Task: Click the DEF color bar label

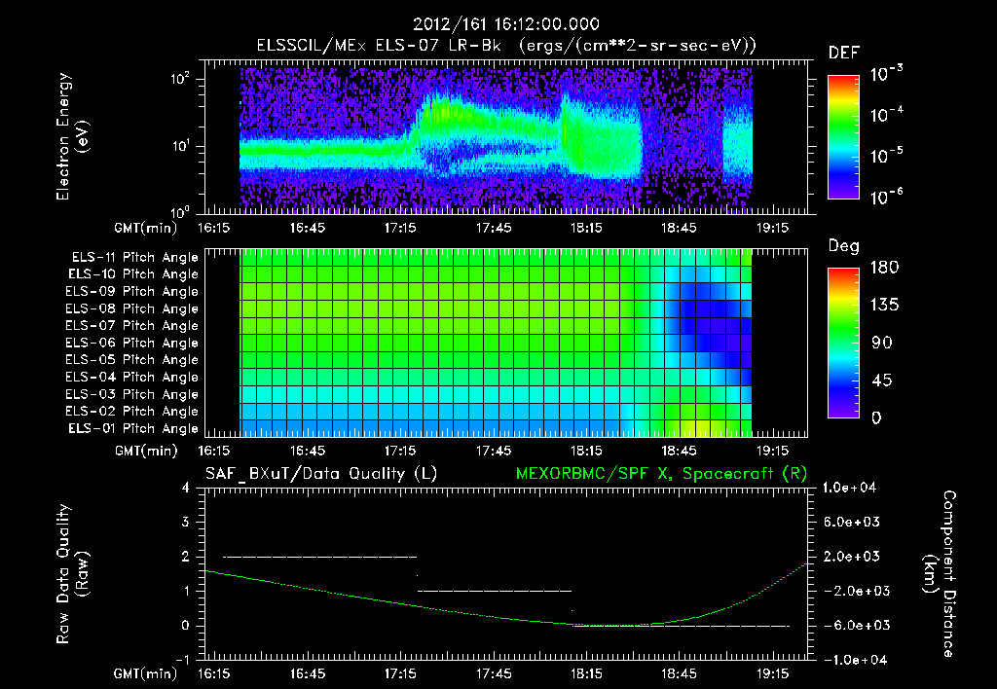Action: 844,53
